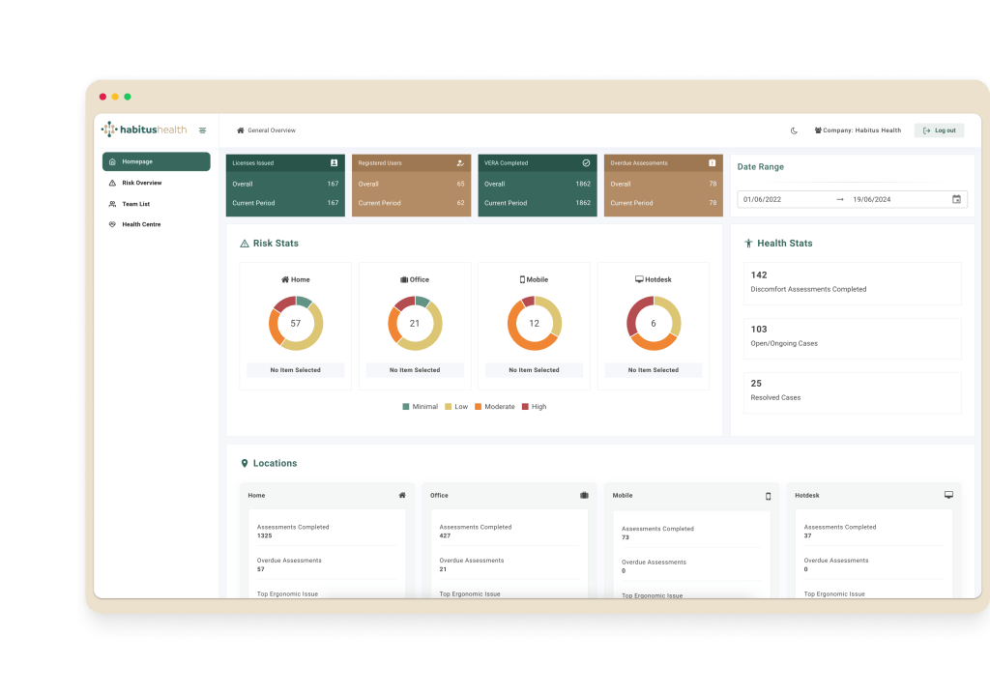
Task: Click Office Assessments Completed value 427
Action: click(445, 535)
